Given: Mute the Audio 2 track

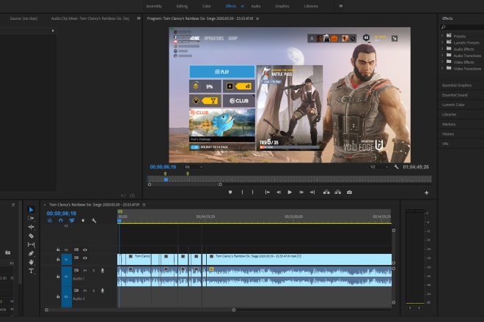Looking at the screenshot, I should [85, 291].
